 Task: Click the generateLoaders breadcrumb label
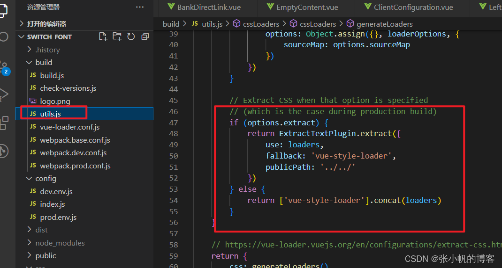[385, 24]
